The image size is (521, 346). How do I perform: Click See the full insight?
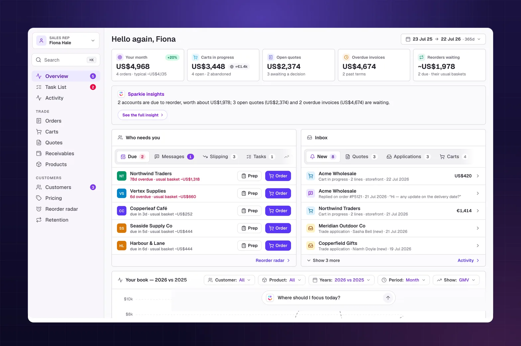pos(143,115)
